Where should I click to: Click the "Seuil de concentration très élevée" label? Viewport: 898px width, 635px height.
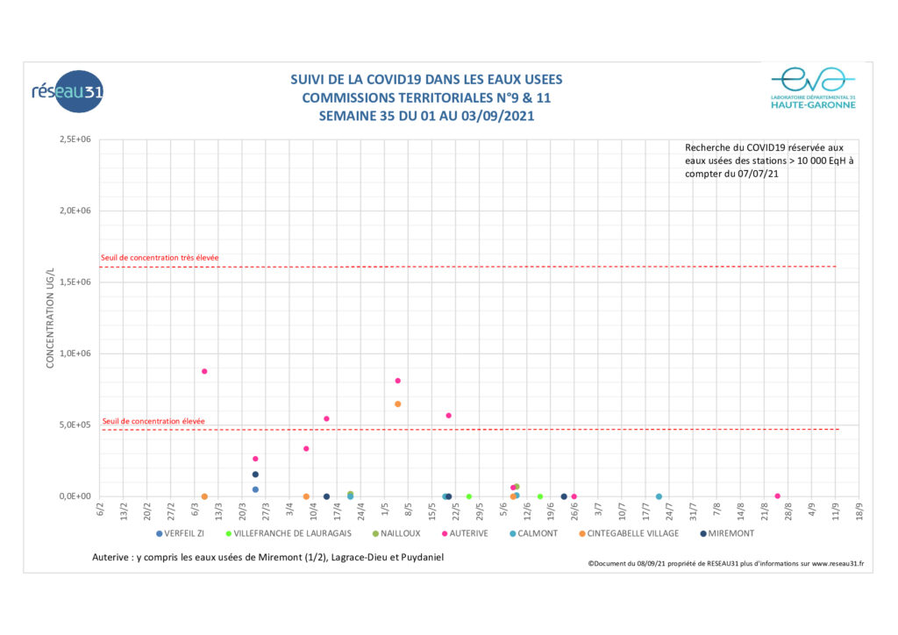160,258
